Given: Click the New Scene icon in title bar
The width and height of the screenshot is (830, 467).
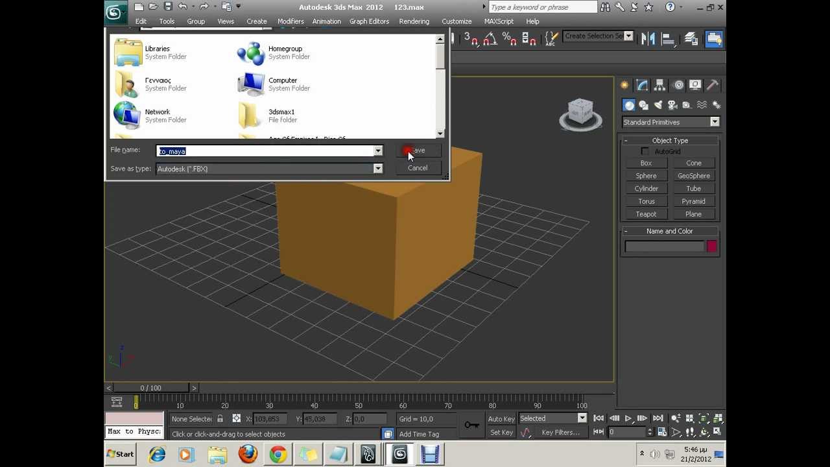Looking at the screenshot, I should coord(139,6).
